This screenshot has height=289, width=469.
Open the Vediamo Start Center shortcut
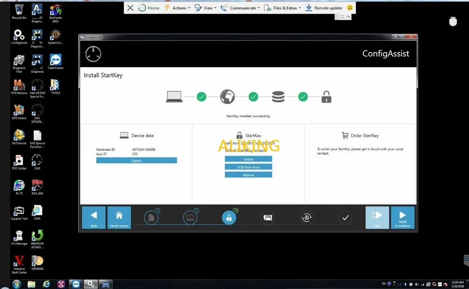19,265
